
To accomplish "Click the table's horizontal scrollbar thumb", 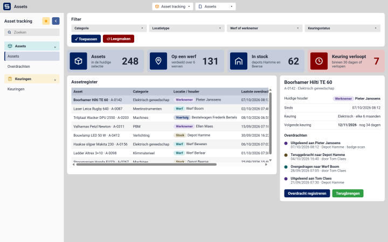I will [x=146, y=165].
